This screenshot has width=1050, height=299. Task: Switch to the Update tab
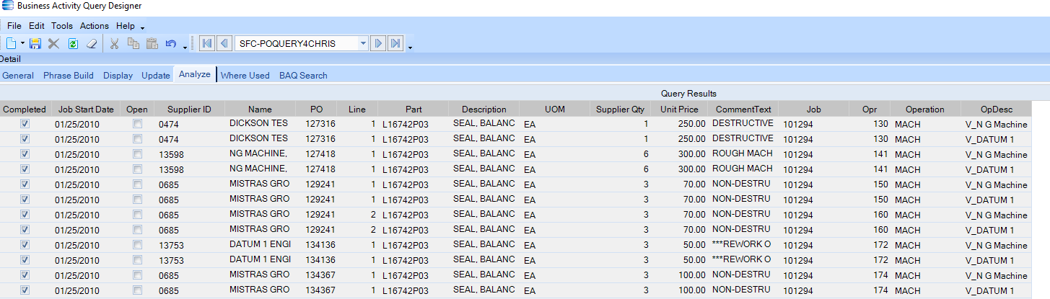156,75
